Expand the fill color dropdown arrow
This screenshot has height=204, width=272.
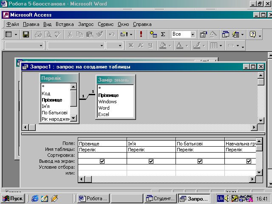(170, 46)
